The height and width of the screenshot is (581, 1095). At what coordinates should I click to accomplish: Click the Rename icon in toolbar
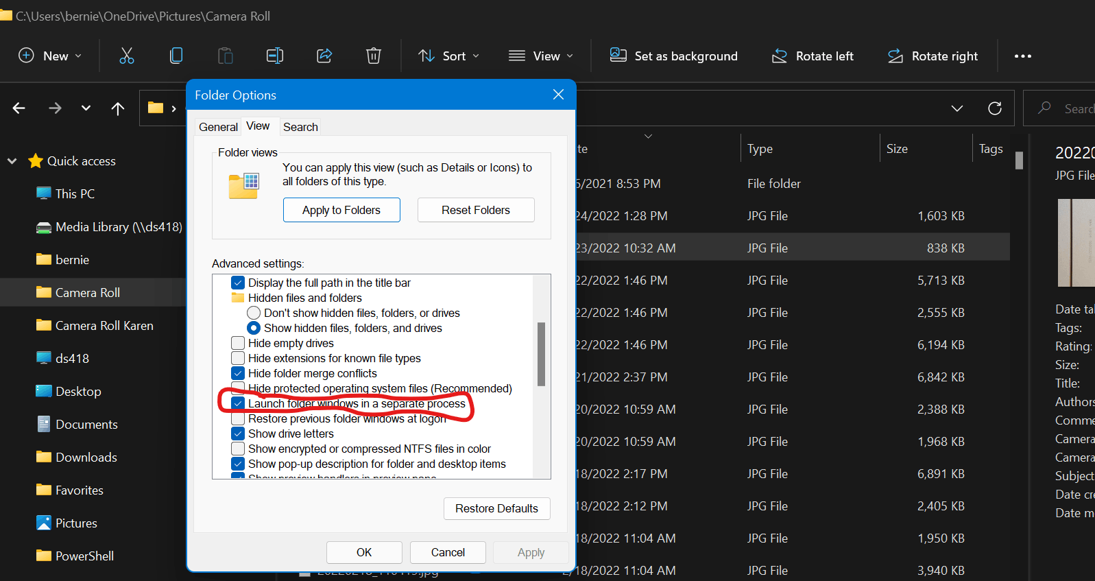[275, 56]
